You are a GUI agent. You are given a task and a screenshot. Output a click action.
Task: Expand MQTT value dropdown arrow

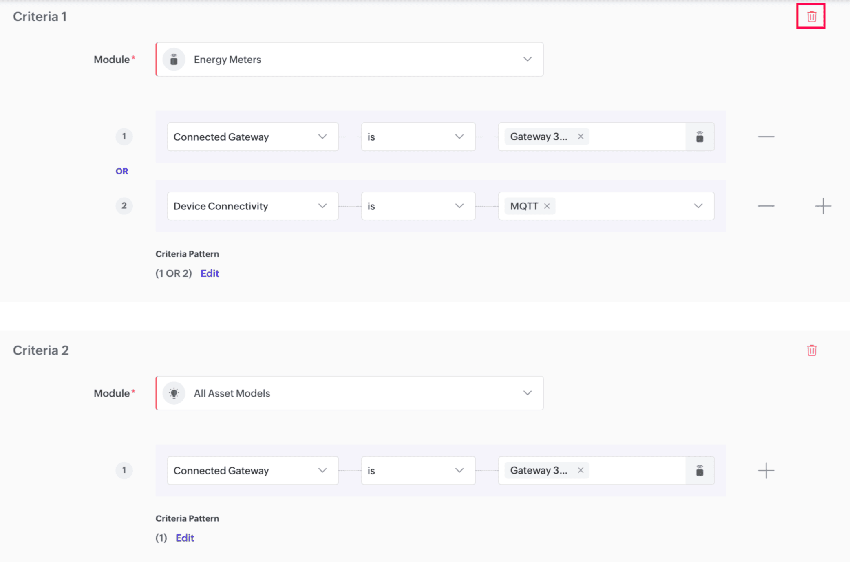[698, 206]
